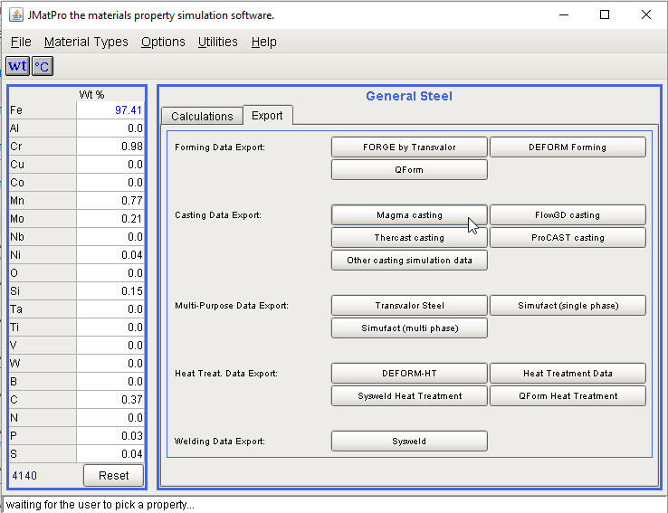Open the Material Types menu

click(x=86, y=42)
